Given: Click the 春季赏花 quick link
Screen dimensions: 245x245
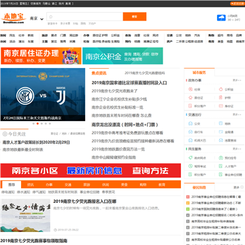Looking at the screenshot, I should (108, 192).
